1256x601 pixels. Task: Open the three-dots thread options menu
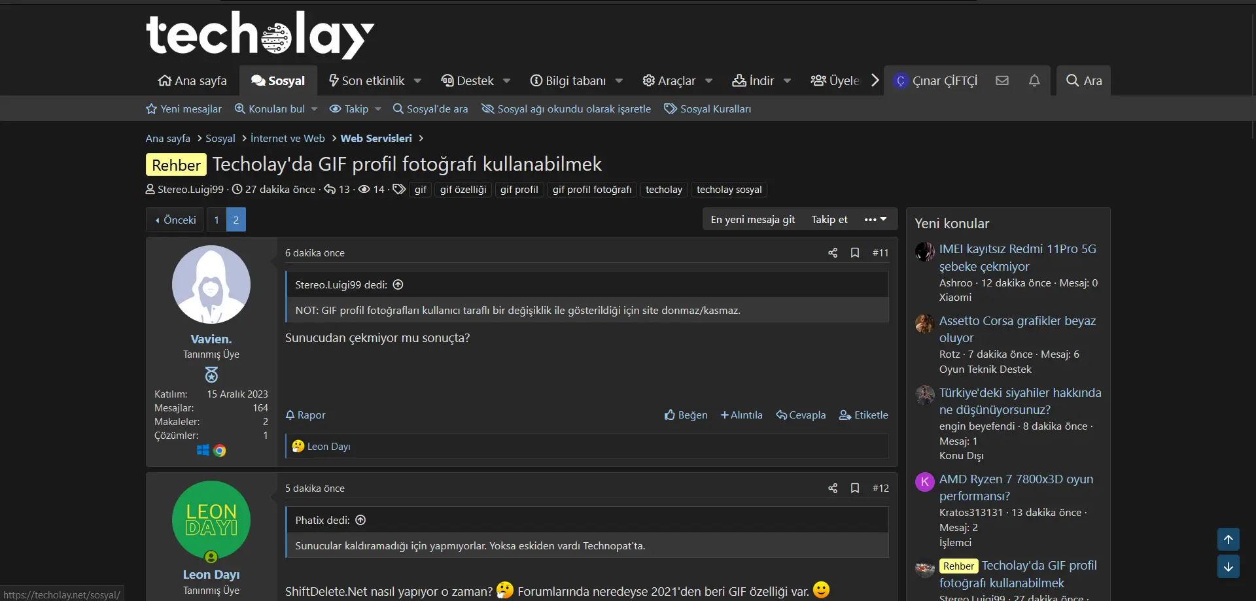pos(875,220)
